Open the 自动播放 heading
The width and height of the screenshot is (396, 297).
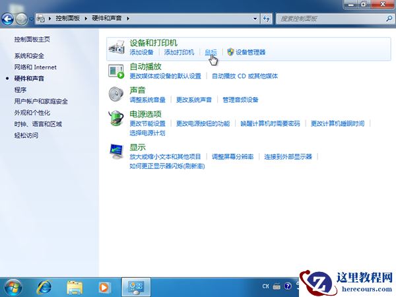click(x=145, y=67)
